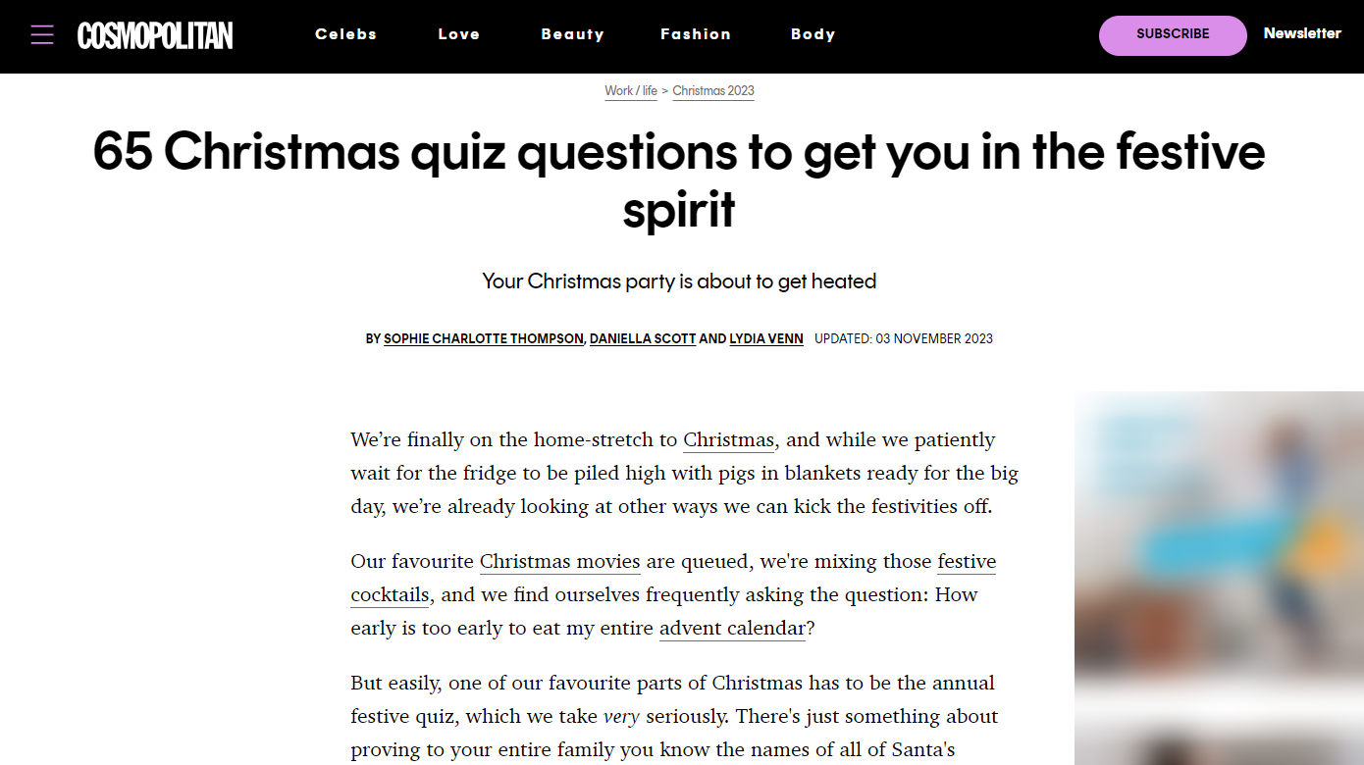Follow the Christmas link in first paragraph
The width and height of the screenshot is (1364, 765).
tap(729, 440)
